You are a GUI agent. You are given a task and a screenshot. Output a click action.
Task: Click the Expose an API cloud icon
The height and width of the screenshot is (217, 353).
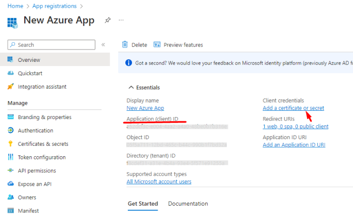point(11,183)
